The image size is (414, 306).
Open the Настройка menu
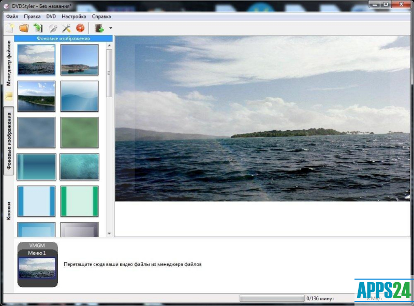pos(73,17)
